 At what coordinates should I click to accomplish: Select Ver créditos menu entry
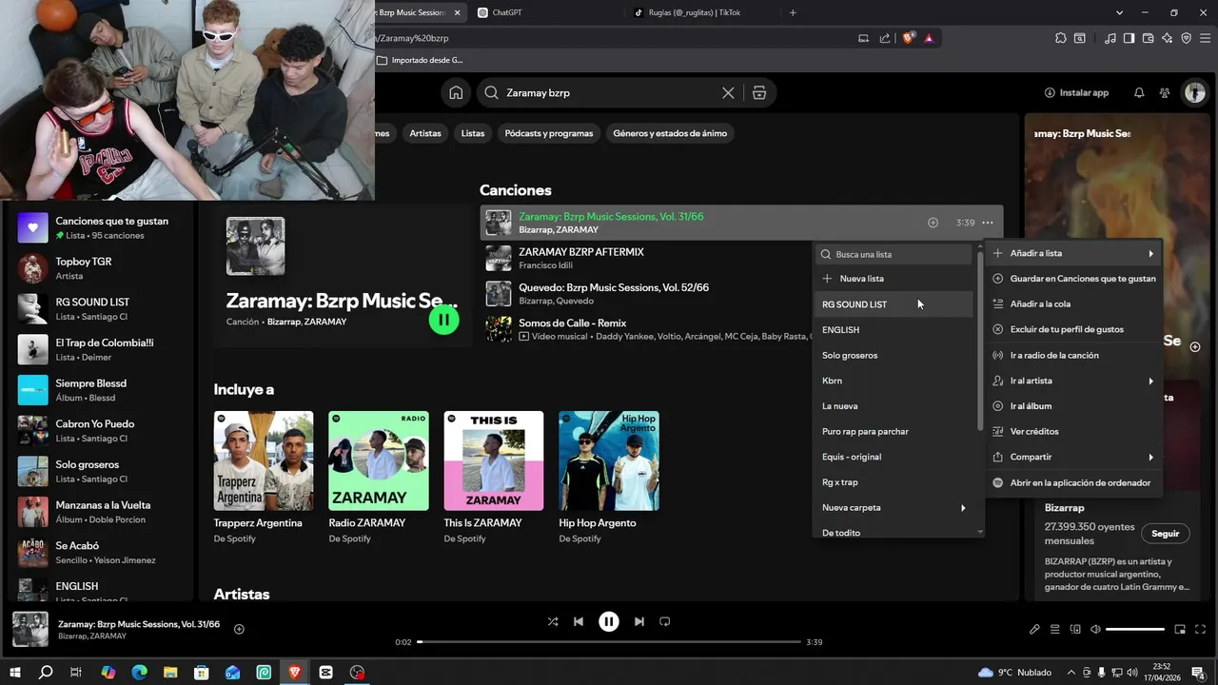(x=1072, y=431)
